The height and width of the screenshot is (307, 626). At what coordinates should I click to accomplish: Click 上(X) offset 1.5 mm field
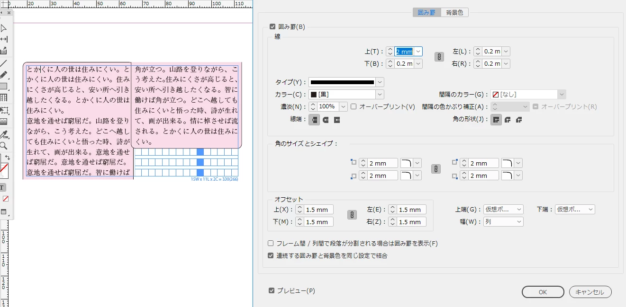318,210
